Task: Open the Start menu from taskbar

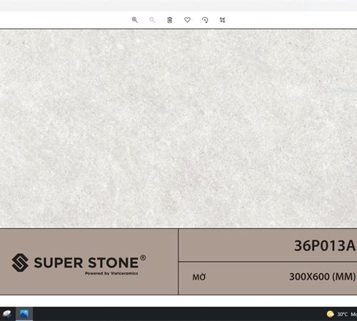Action: coord(7,314)
